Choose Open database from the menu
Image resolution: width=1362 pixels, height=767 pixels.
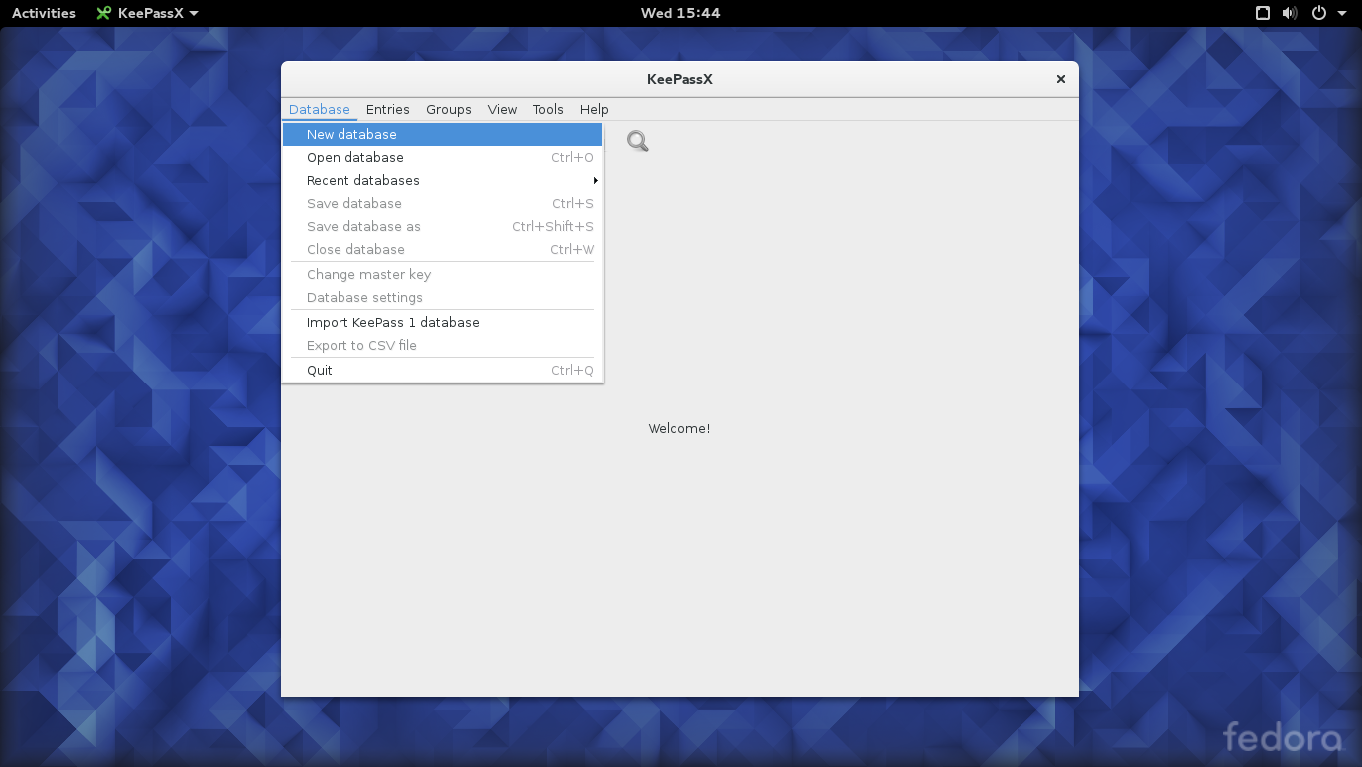click(442, 157)
